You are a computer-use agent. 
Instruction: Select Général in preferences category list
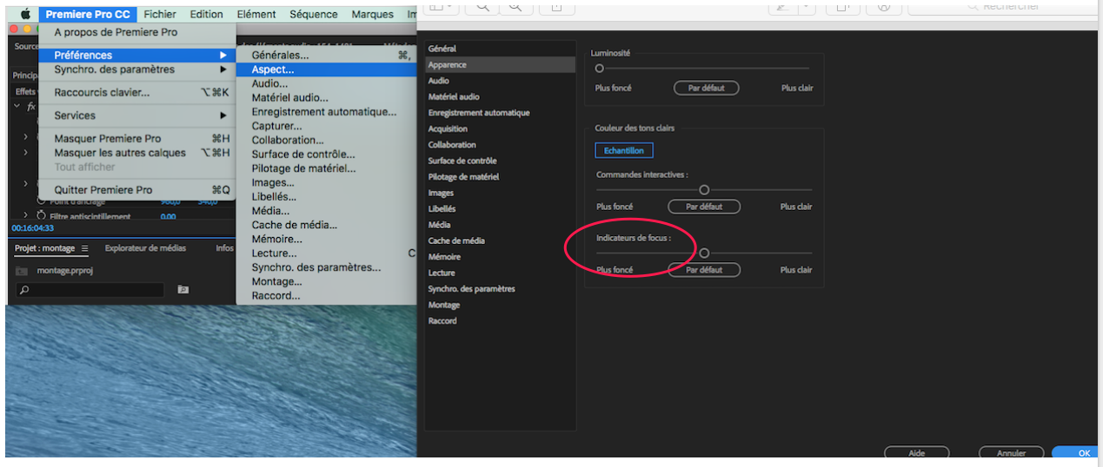(500, 49)
